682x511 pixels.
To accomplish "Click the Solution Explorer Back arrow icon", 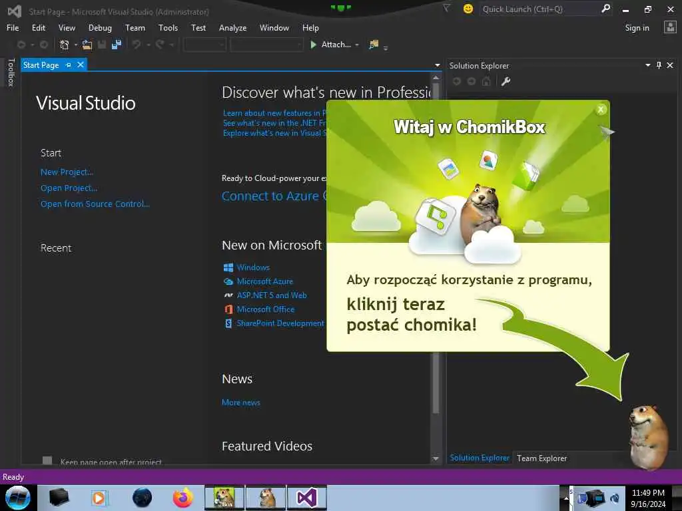I will (x=457, y=81).
